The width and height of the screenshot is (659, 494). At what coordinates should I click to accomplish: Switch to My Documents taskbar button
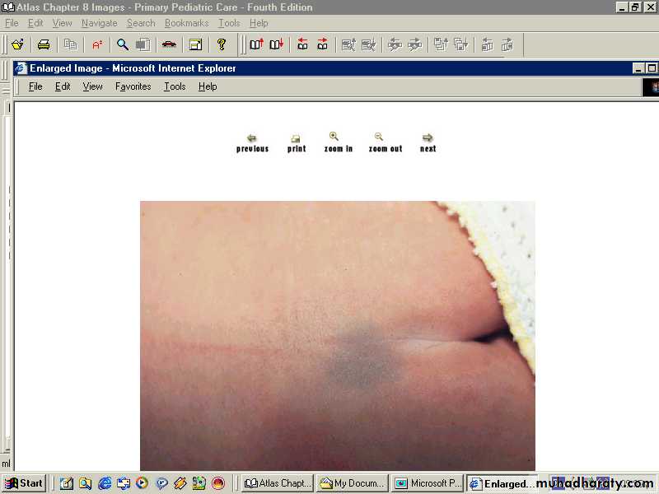(x=352, y=483)
